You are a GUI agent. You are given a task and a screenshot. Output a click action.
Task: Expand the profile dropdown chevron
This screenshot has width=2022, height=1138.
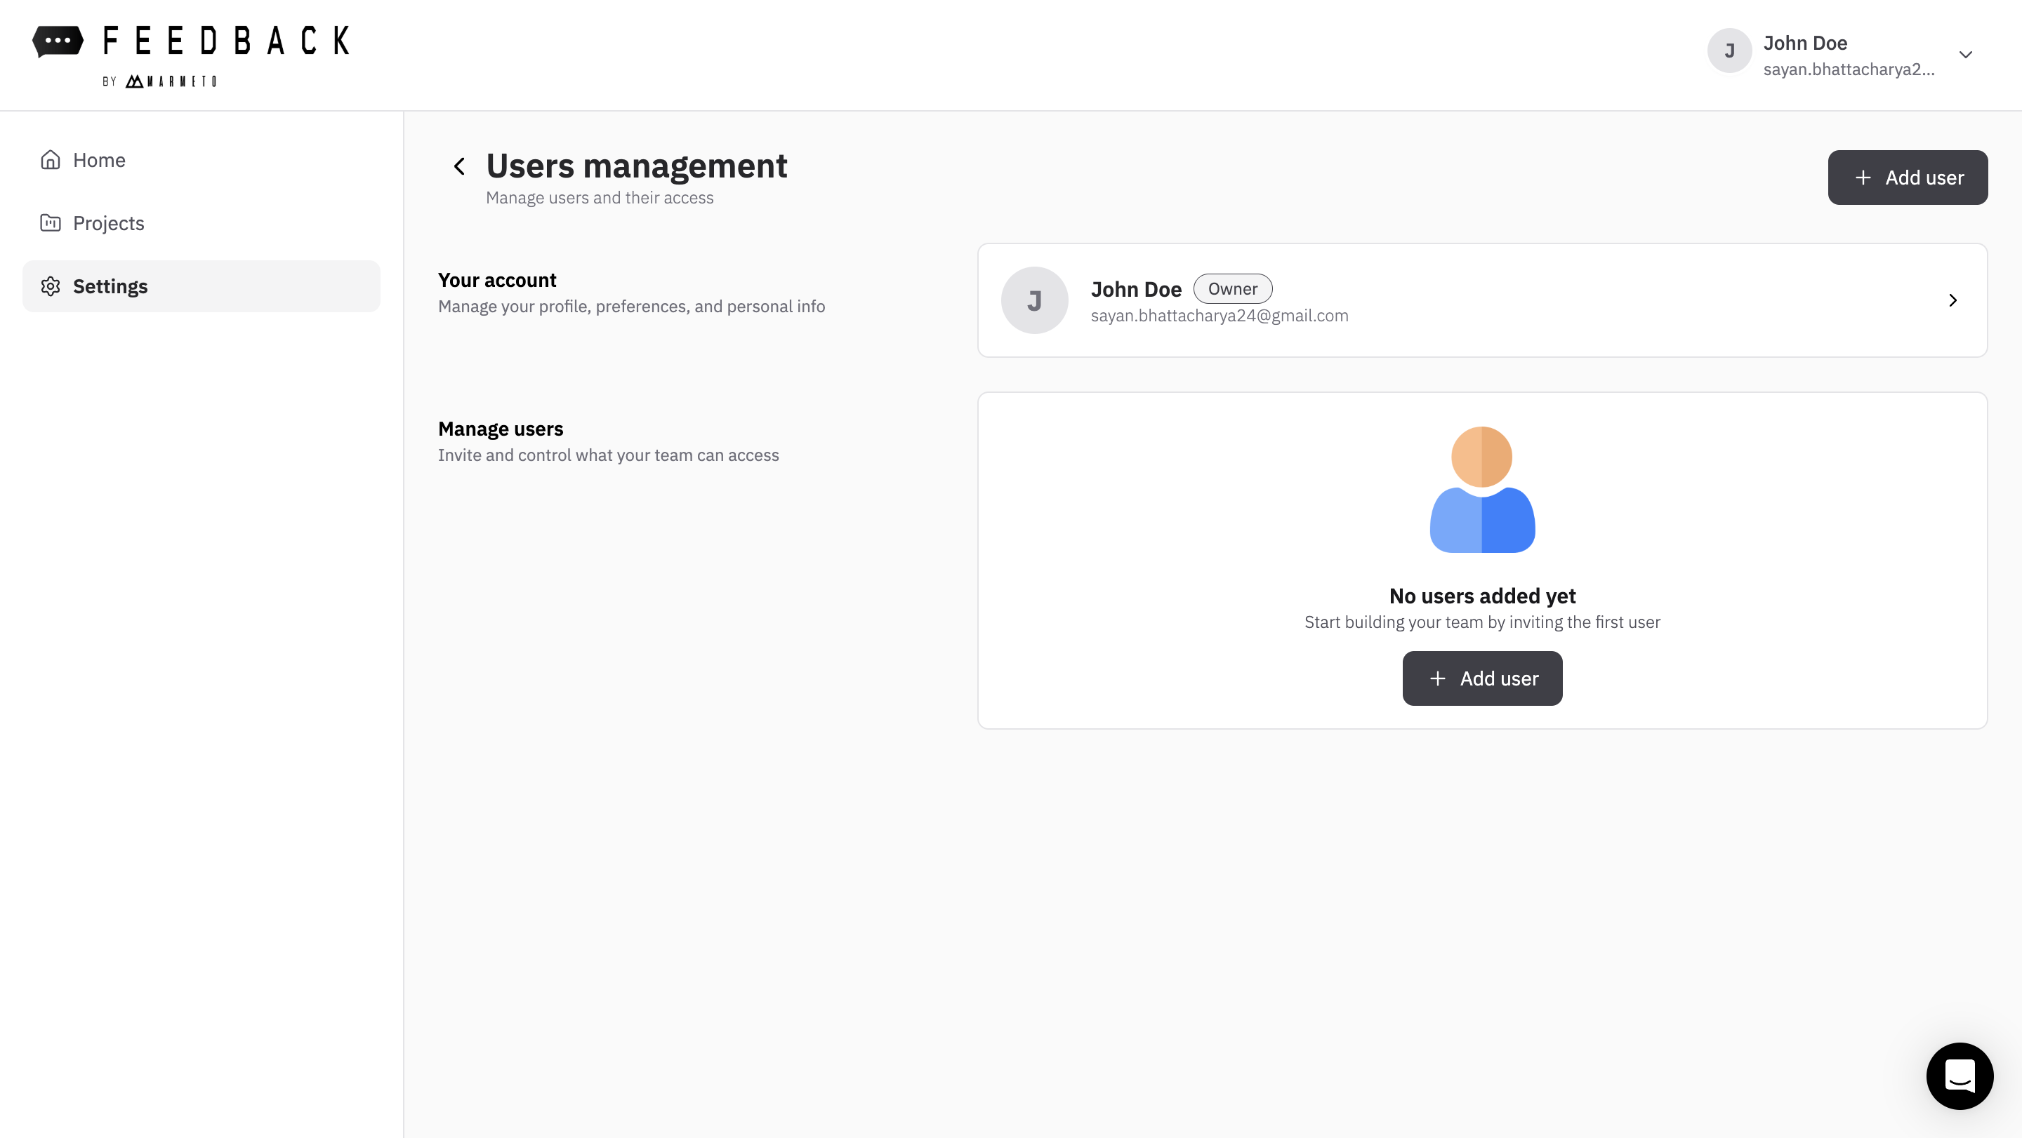pos(1966,55)
